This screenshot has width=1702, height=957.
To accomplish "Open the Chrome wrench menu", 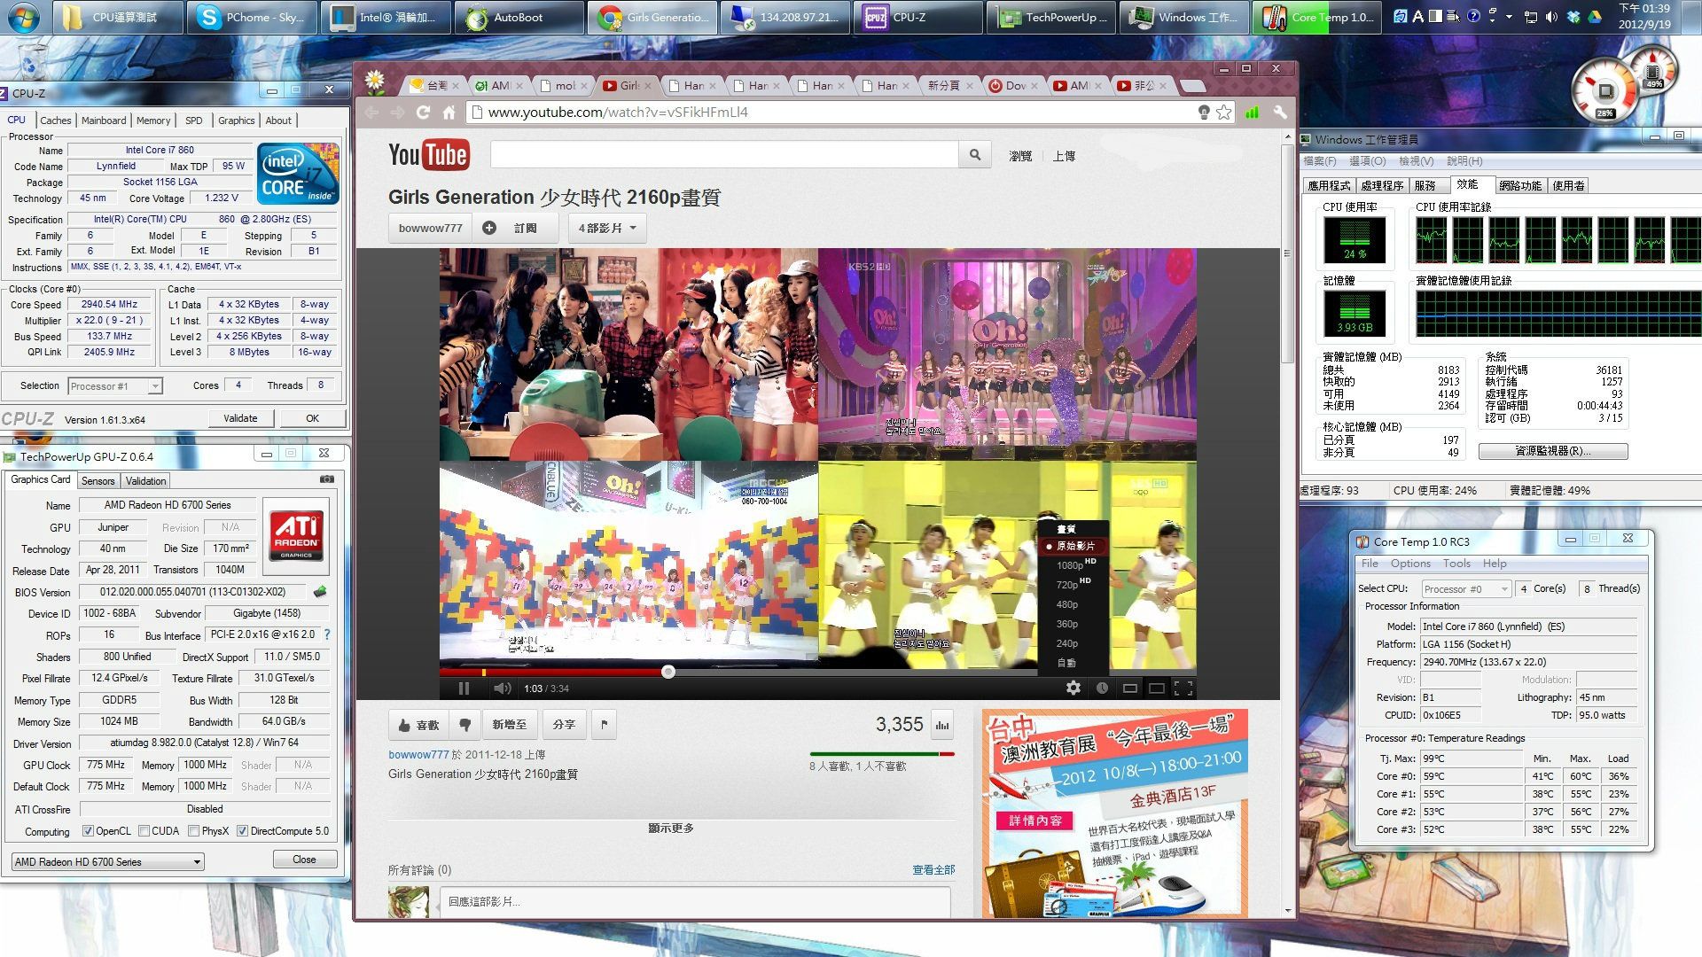I will tap(1279, 113).
